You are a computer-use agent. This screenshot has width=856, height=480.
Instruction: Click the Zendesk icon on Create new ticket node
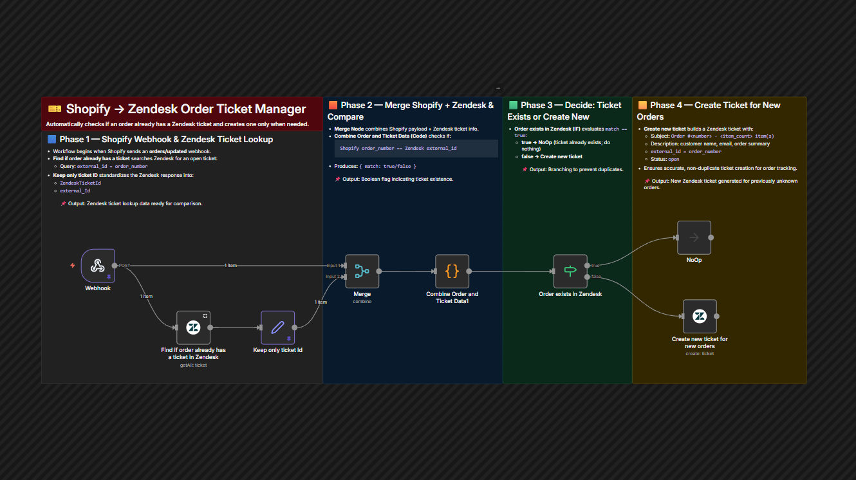(x=700, y=316)
